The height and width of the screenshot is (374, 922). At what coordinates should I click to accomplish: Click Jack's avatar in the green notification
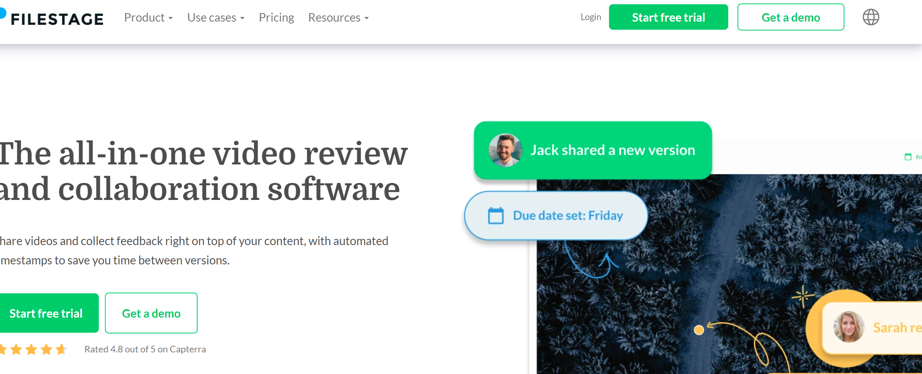505,150
